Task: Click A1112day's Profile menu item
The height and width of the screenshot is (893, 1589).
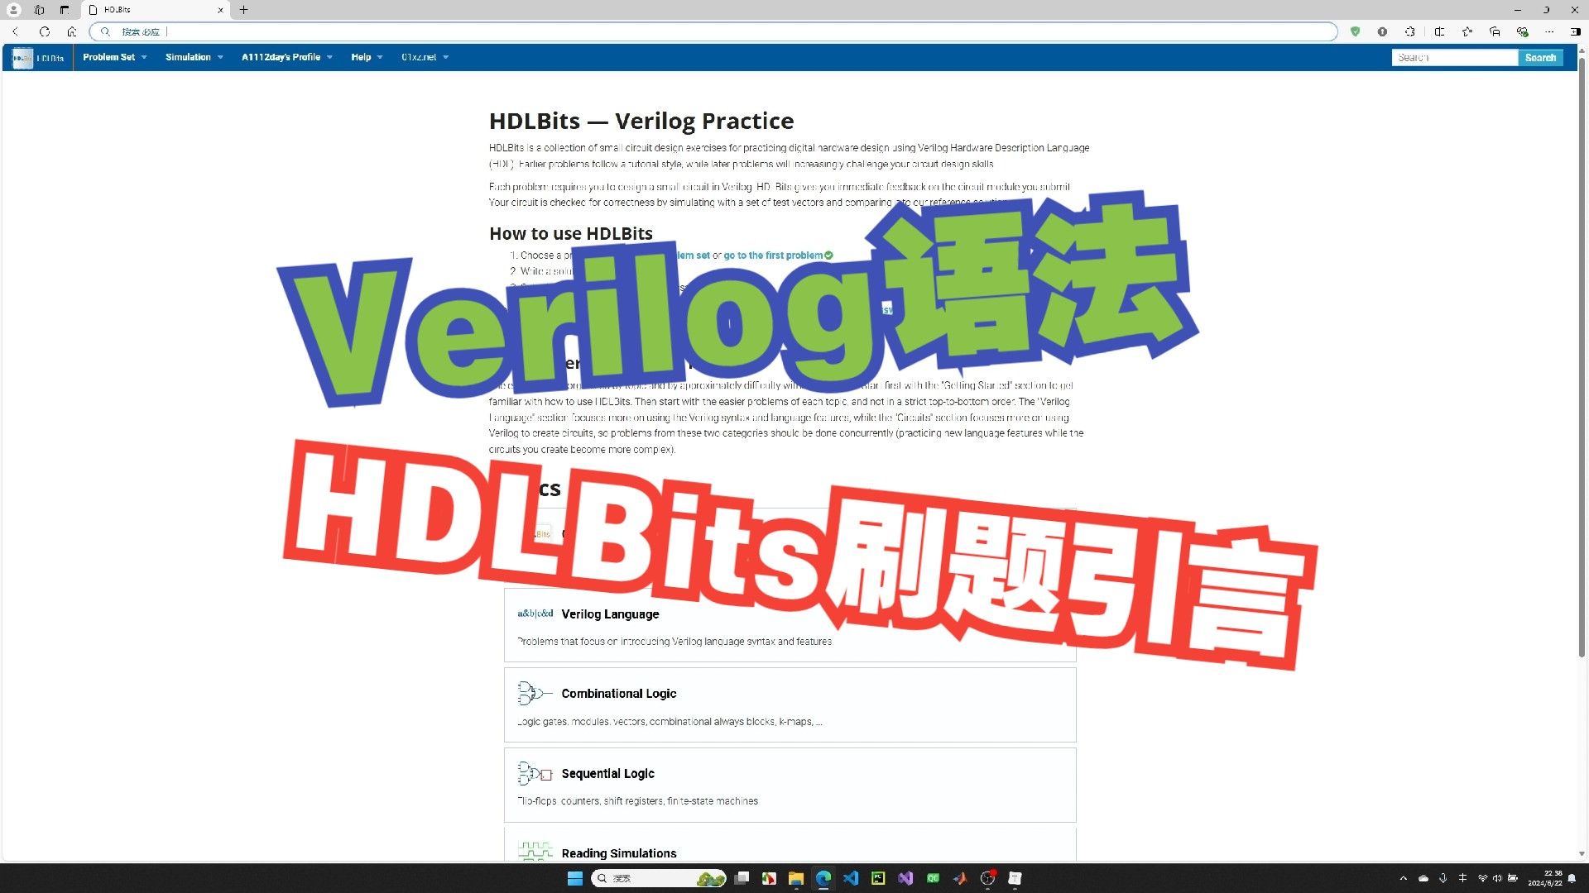Action: [283, 57]
